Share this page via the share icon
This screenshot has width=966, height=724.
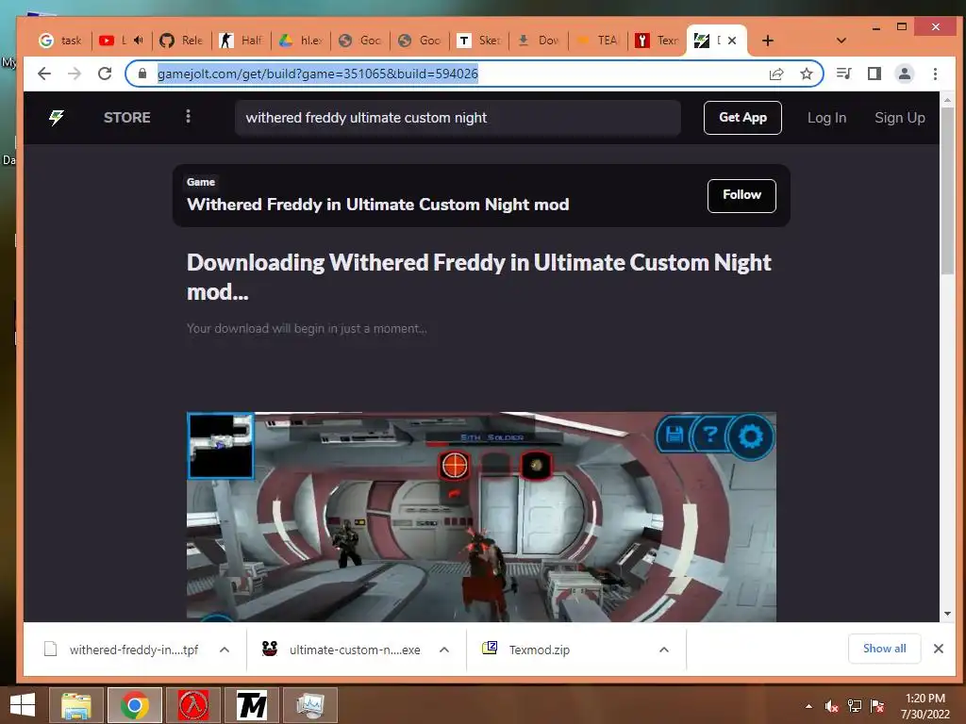click(x=776, y=74)
